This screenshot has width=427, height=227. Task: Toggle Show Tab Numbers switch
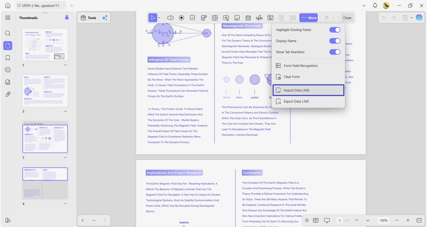click(x=335, y=52)
